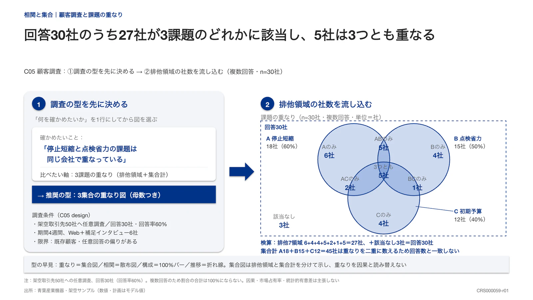This screenshot has width=533, height=300.
Task: Click the '回答30社' label in the dashed frame
Action: pos(276,127)
